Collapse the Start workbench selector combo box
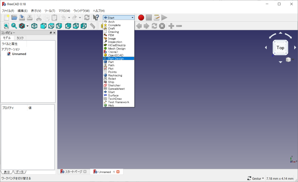 (x=119, y=17)
